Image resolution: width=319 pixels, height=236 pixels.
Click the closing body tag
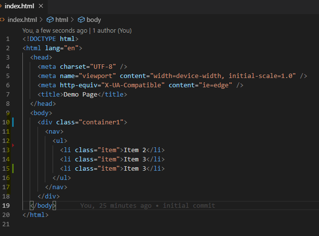pos(43,206)
